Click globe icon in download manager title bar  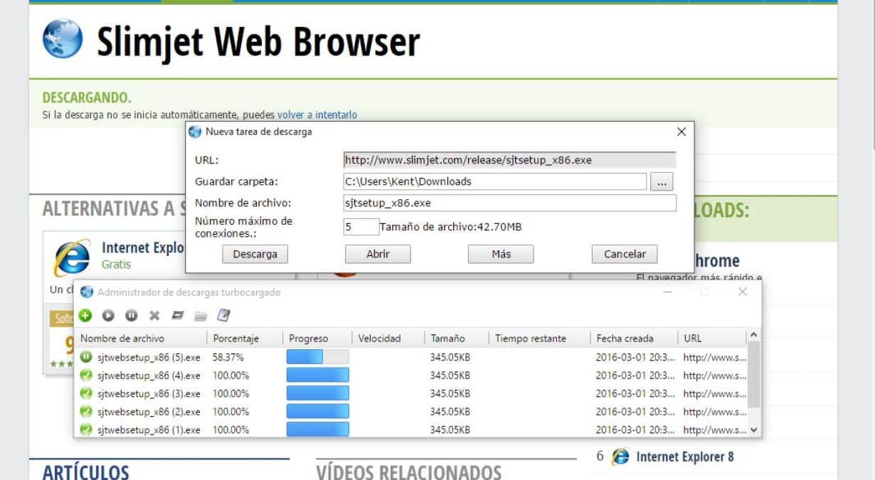(87, 292)
